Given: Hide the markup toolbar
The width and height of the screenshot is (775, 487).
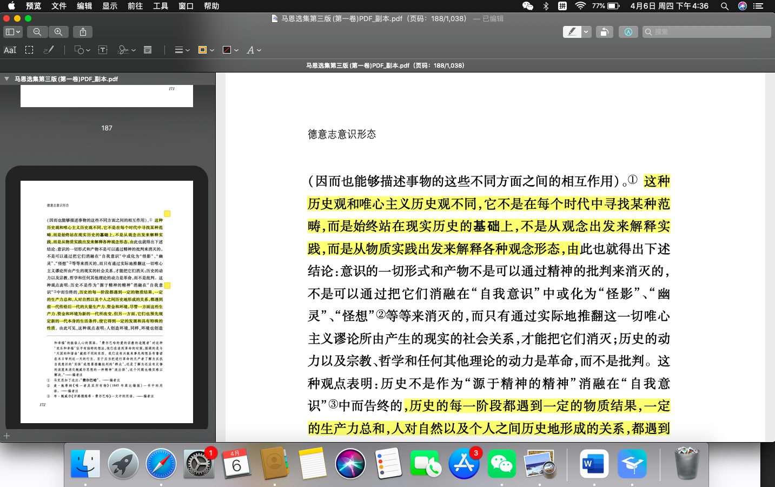Looking at the screenshot, I should pos(628,32).
